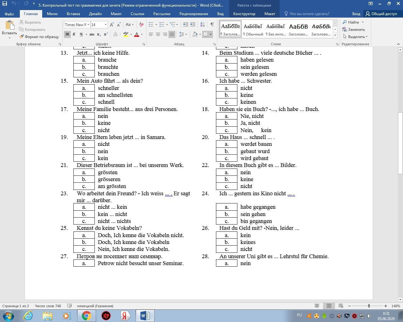Adjust the zoom slider handle
The image size is (403, 322).
[369, 306]
